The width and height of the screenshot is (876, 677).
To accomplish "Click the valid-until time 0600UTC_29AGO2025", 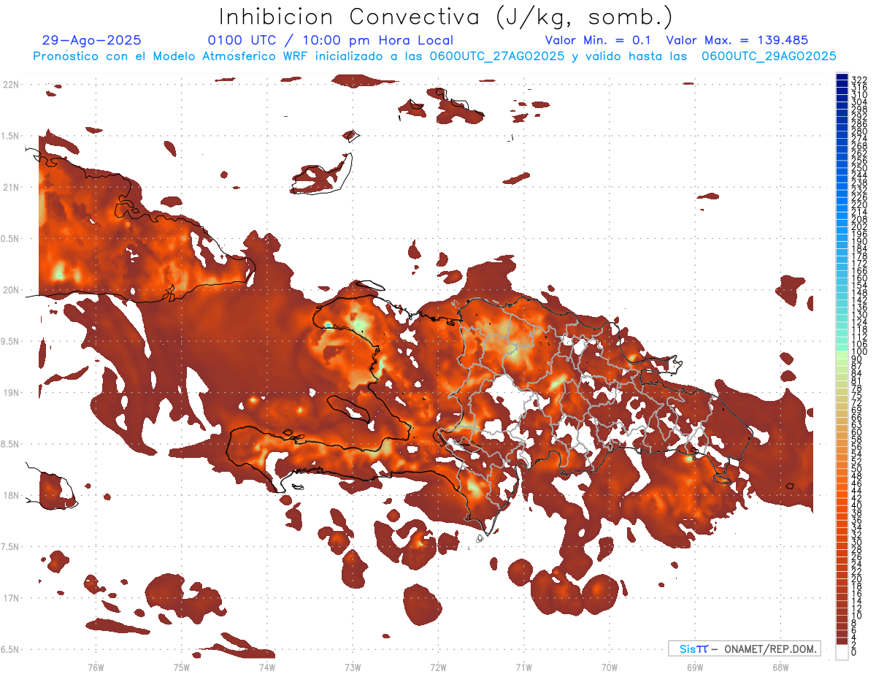I will click(769, 56).
